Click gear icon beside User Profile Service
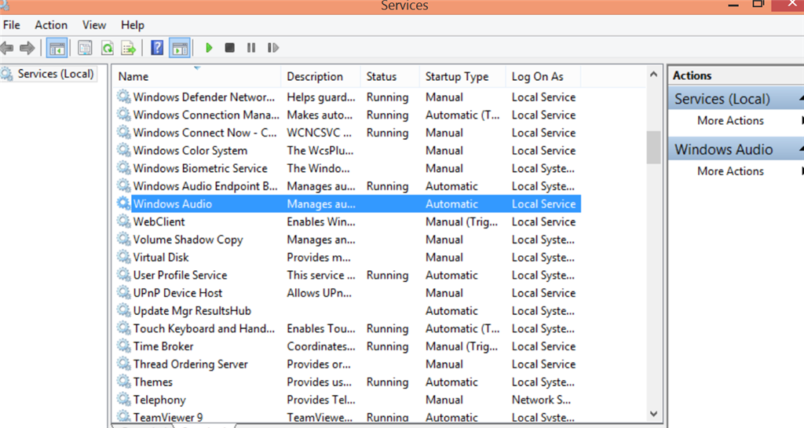 tap(123, 275)
